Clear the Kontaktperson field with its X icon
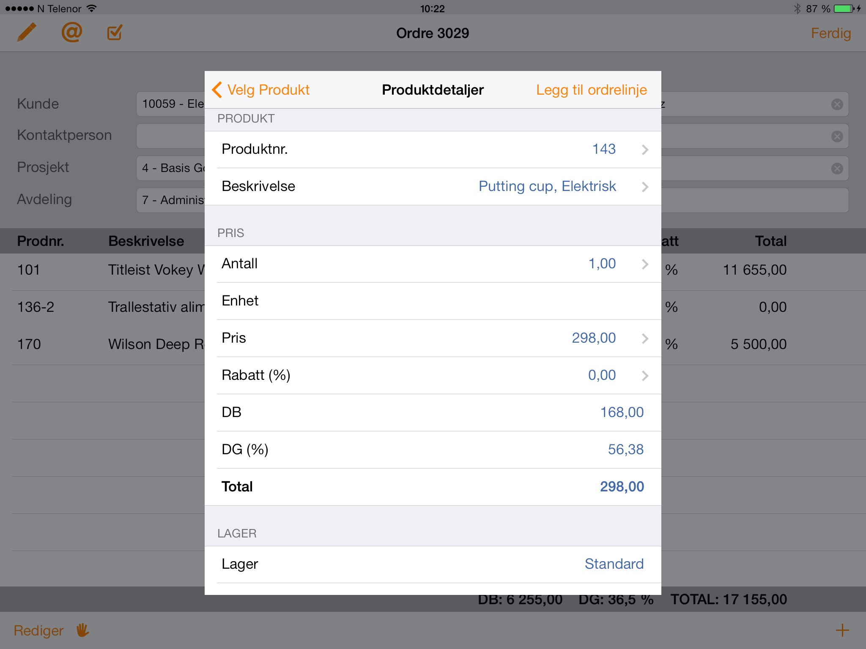 (x=837, y=136)
